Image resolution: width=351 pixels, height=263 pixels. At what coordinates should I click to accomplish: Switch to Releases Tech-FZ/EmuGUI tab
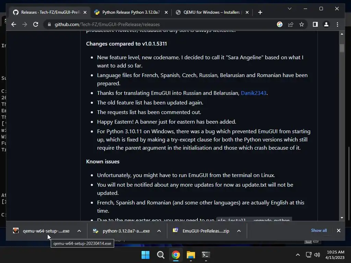50,12
